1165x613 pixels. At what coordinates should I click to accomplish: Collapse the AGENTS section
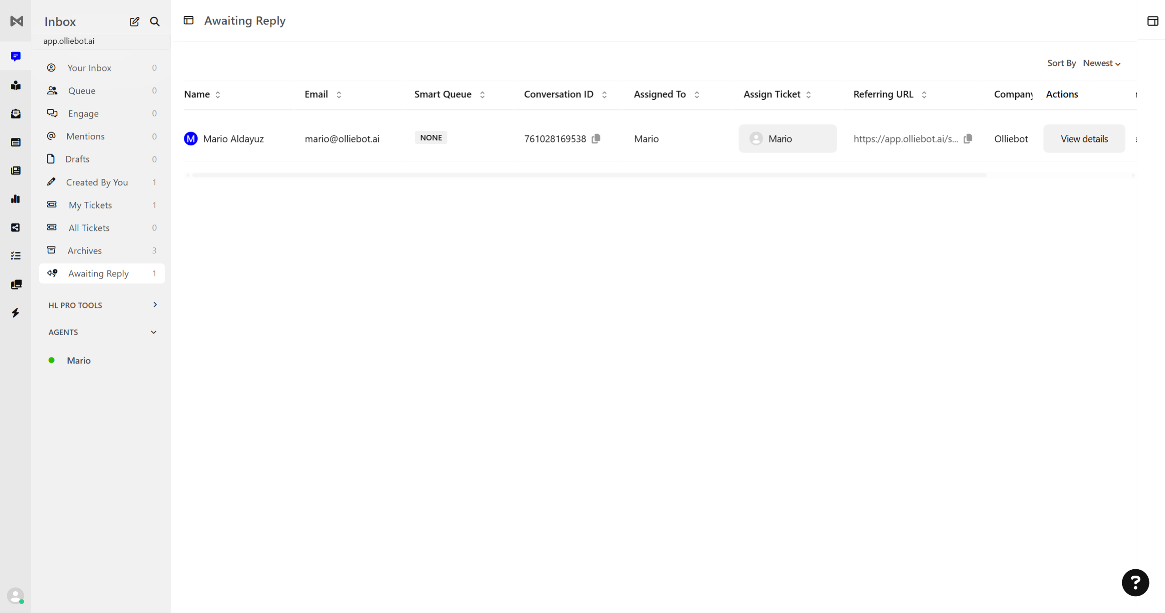pos(154,332)
